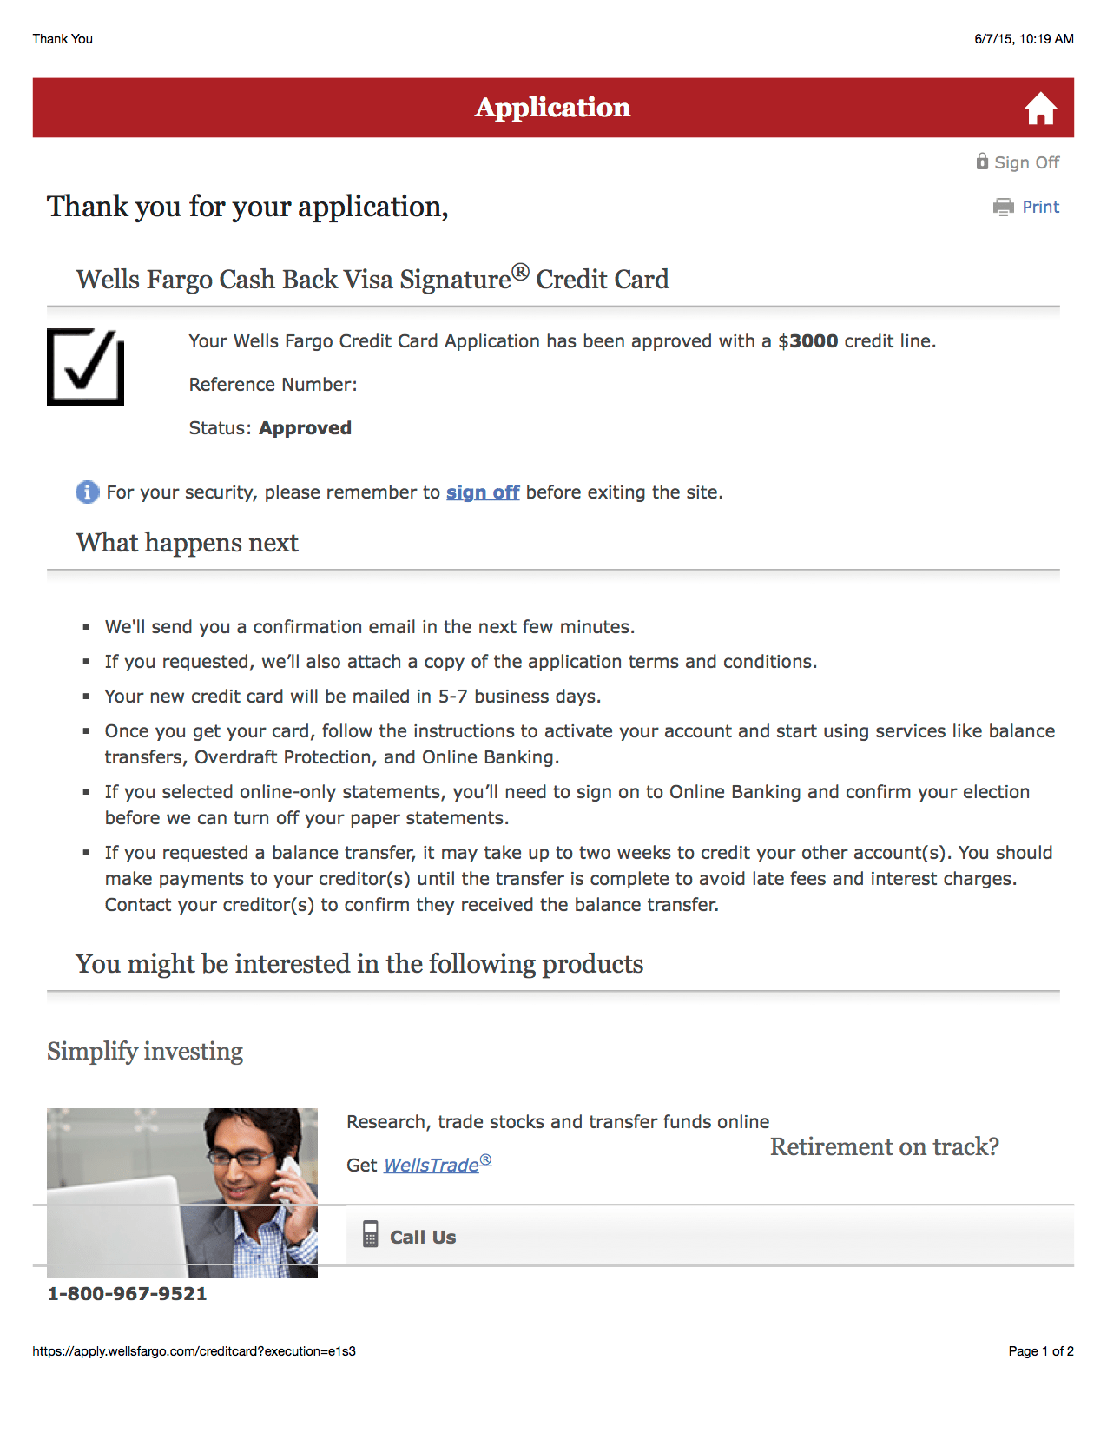Click the 'Simplify investing' heading
This screenshot has width=1107, height=1433.
pyautogui.click(x=145, y=1051)
